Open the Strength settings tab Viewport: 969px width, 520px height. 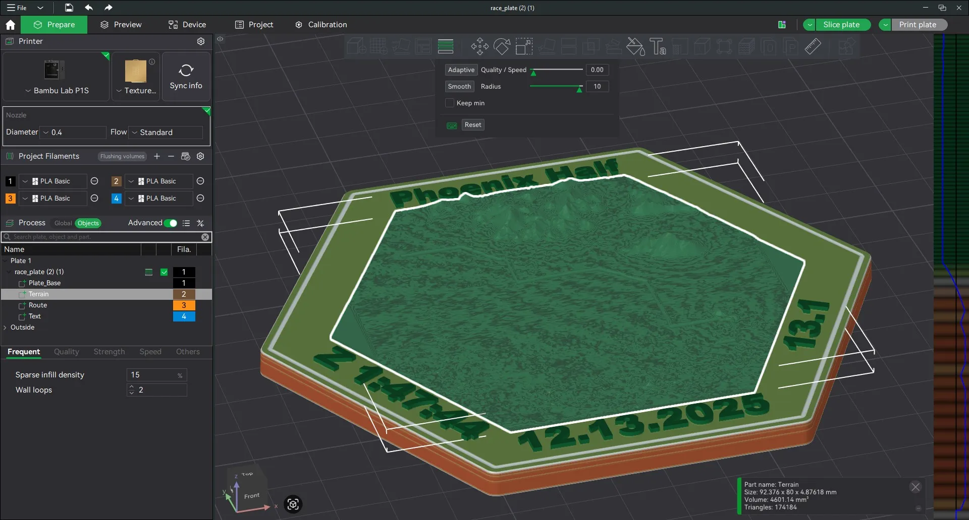click(x=109, y=352)
